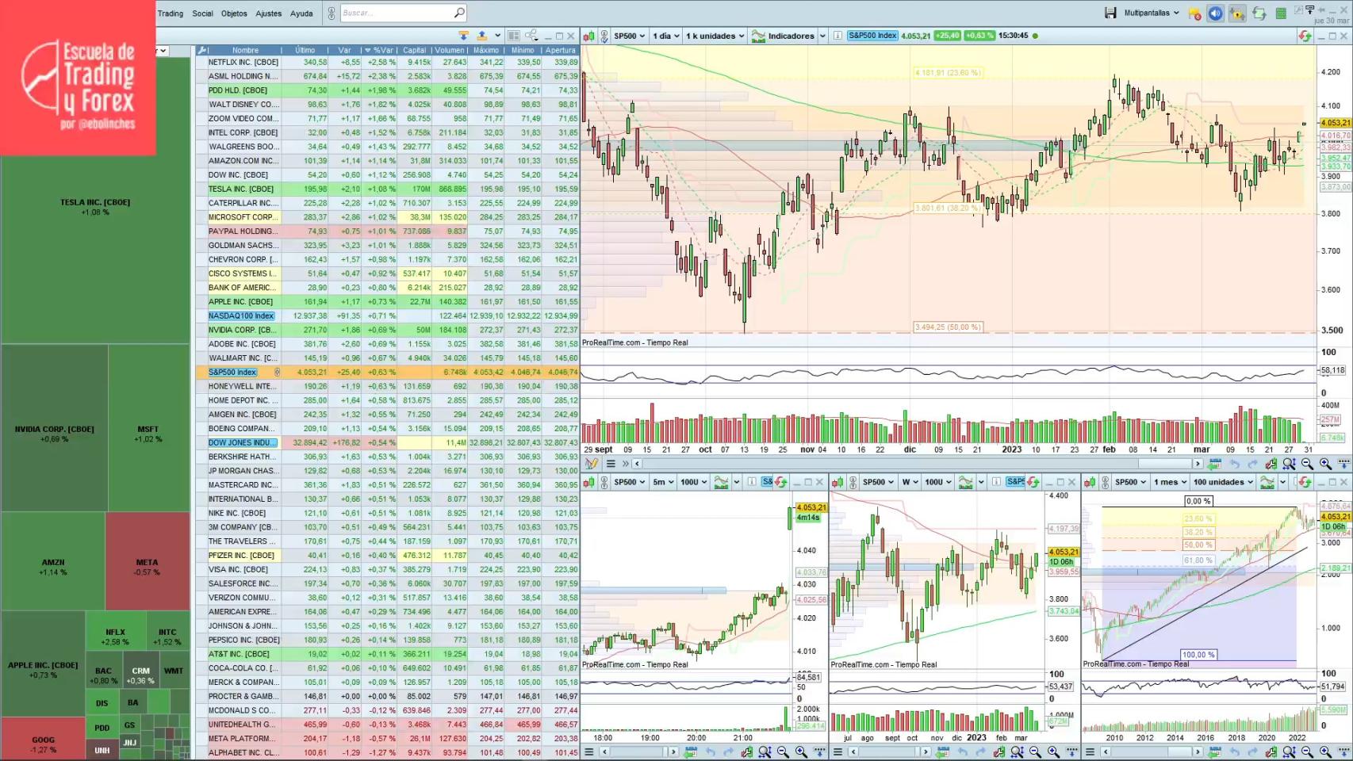Sort list by %Var column header
The height and width of the screenshot is (761, 1353).
[381, 50]
